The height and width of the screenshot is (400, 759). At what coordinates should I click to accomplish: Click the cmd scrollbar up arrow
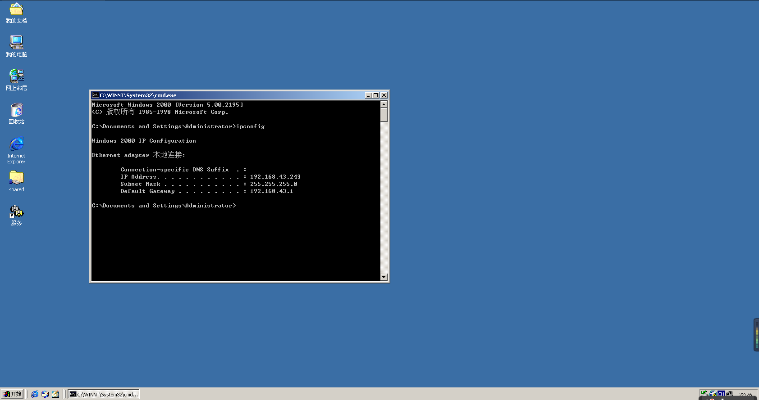[384, 104]
